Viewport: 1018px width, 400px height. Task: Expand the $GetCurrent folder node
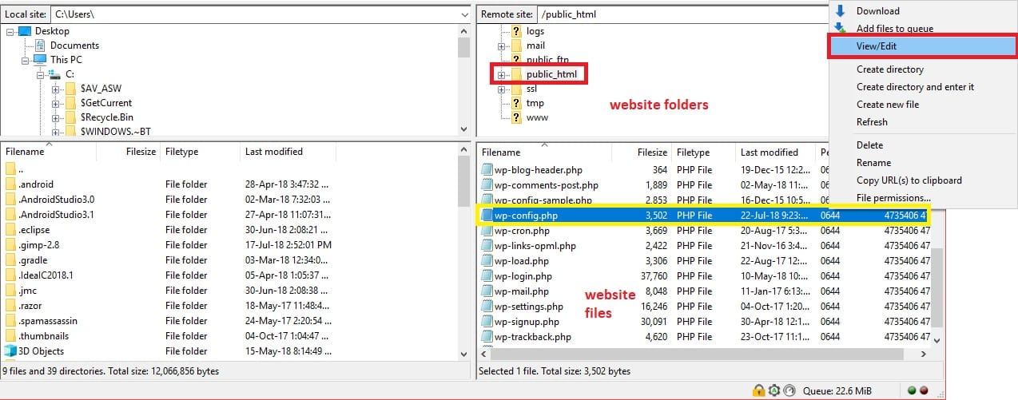click(x=55, y=103)
